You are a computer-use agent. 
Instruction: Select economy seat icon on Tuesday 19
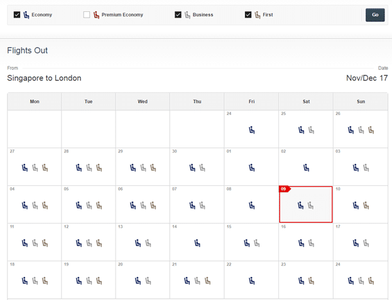79,281
